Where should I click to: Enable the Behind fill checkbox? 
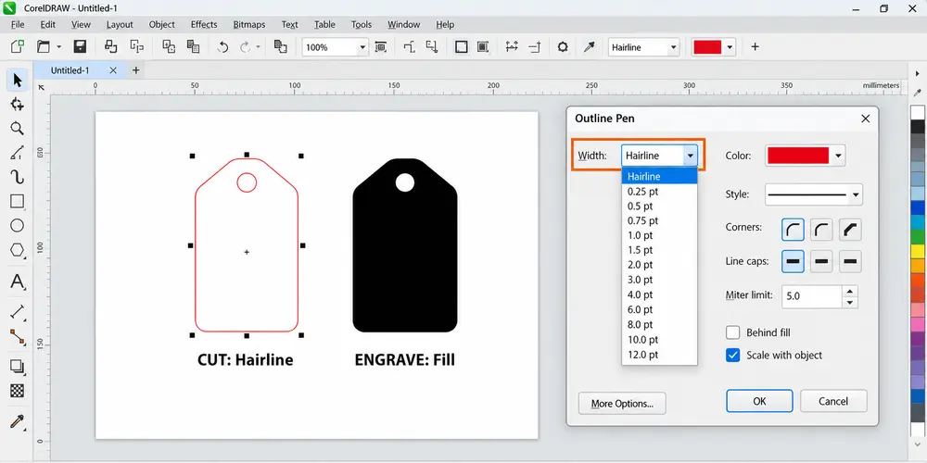(x=733, y=332)
